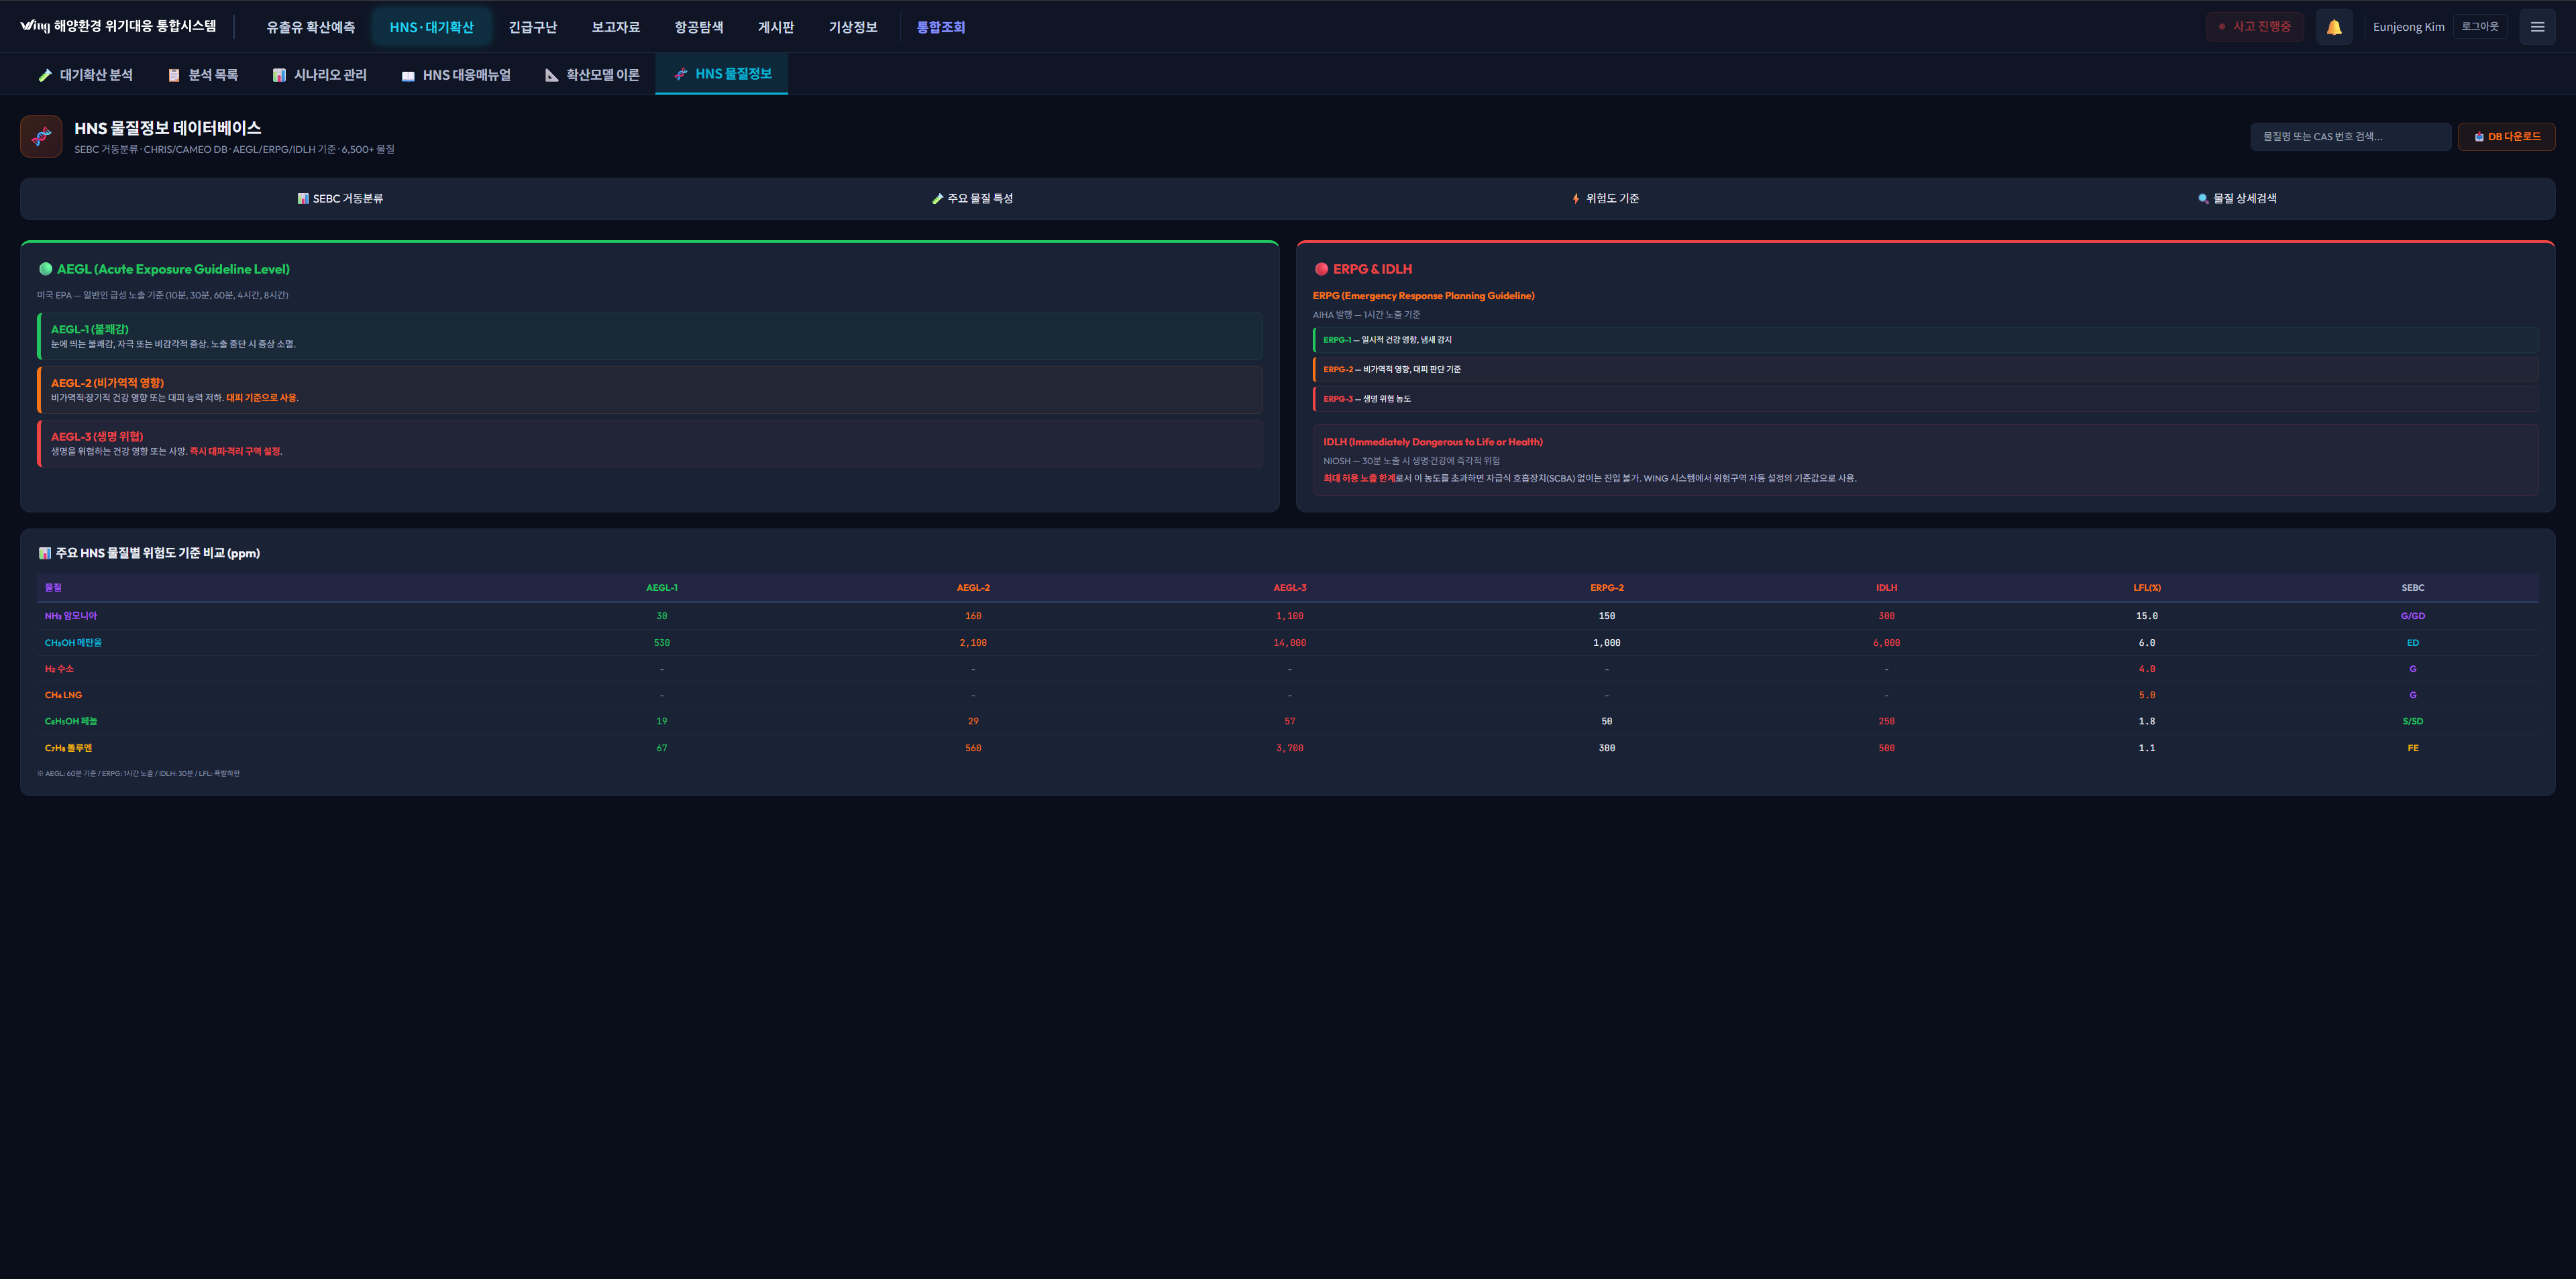
Task: Click the HNS database DNA logo icon
Action: pyautogui.click(x=41, y=137)
